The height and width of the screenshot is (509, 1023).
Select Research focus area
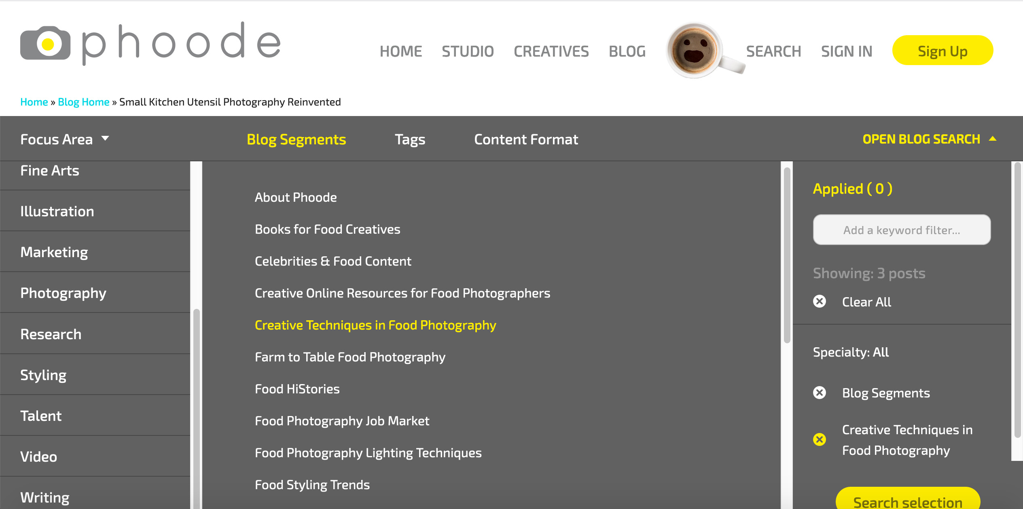[95, 334]
